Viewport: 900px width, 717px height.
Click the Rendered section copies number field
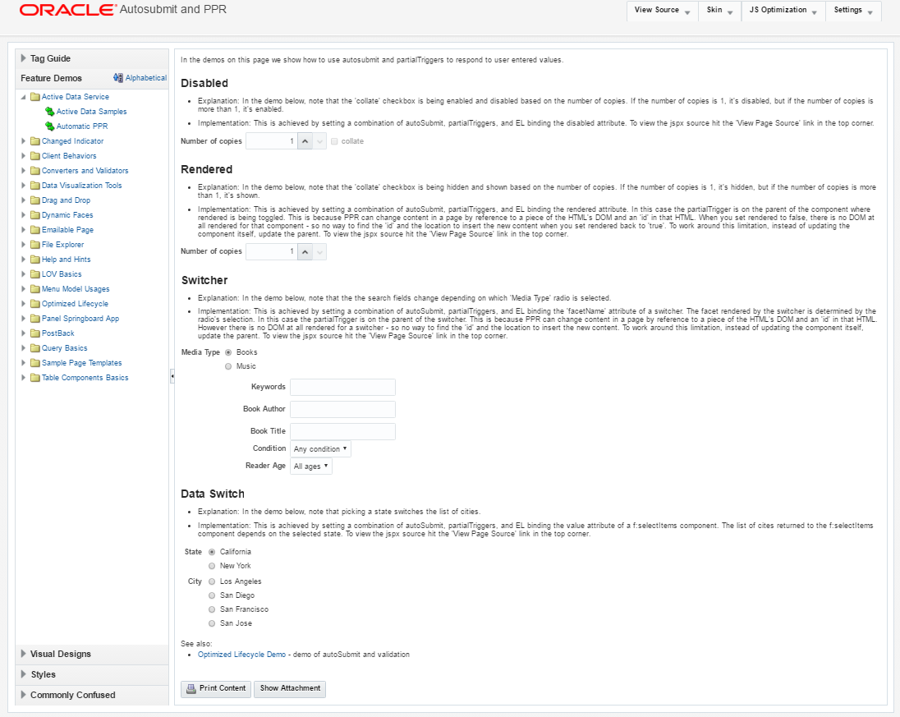point(272,251)
